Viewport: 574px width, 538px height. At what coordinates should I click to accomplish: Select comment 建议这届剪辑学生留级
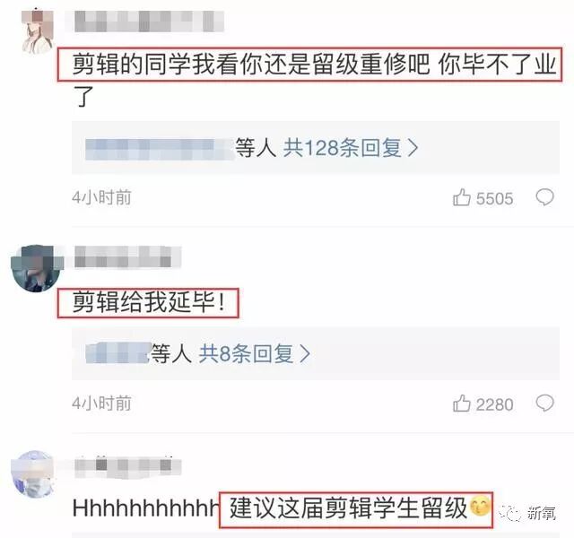click(x=348, y=508)
